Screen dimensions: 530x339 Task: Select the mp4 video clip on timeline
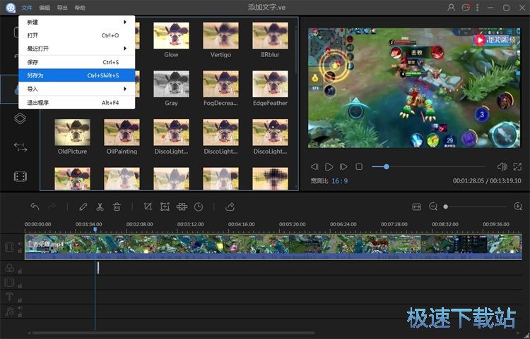click(x=273, y=247)
